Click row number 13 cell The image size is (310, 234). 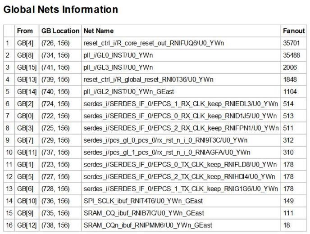8,189
